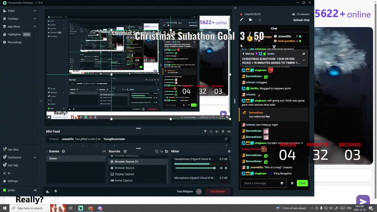Open Recordings in the sidebar
This screenshot has height=212, width=377.
(15, 42)
